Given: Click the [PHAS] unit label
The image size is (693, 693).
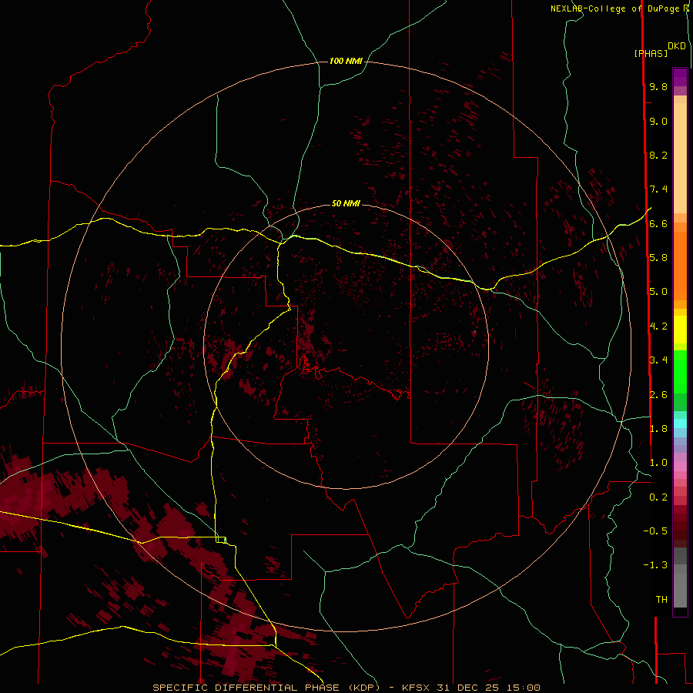Looking at the screenshot, I should coord(651,54).
